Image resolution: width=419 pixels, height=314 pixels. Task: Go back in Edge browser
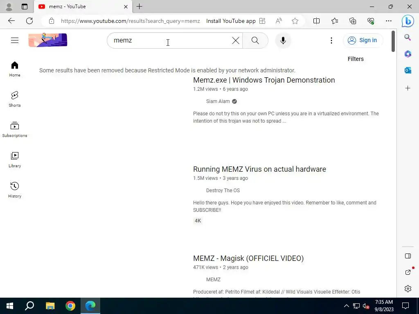(x=11, y=21)
